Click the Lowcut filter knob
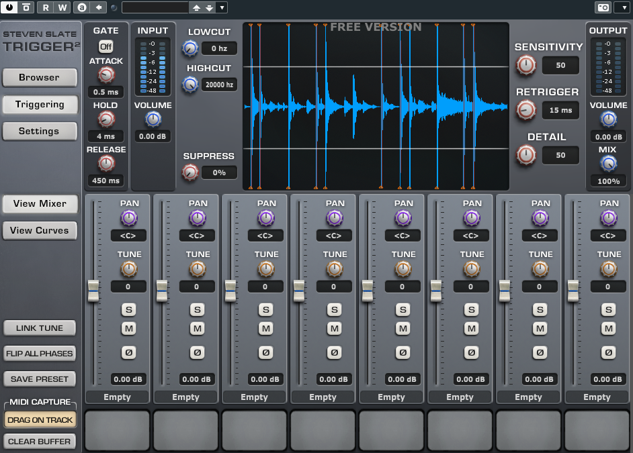Image resolution: width=633 pixels, height=453 pixels. click(190, 48)
